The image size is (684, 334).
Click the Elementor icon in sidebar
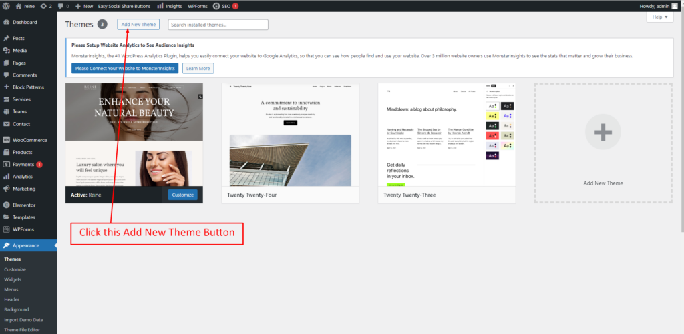tap(7, 205)
